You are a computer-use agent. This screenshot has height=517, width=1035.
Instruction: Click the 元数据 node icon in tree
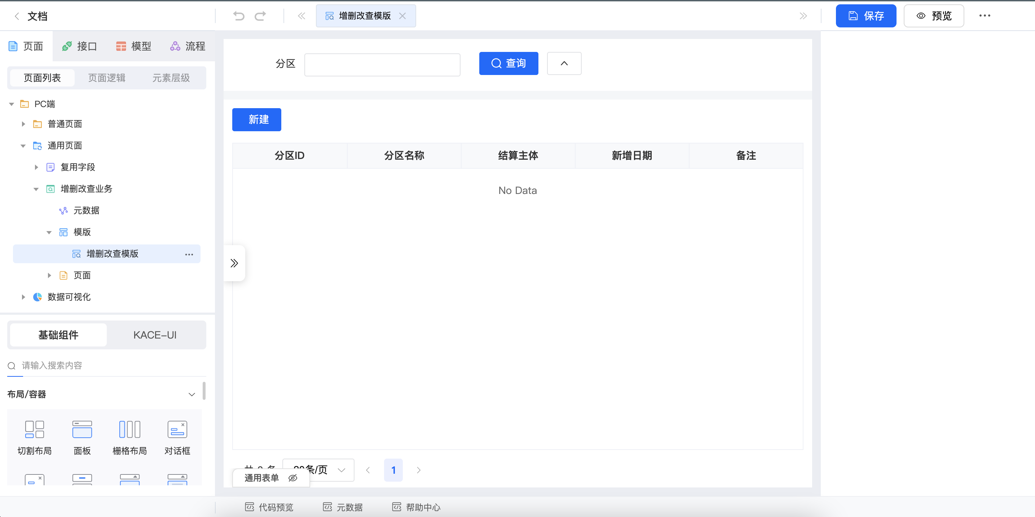63,210
